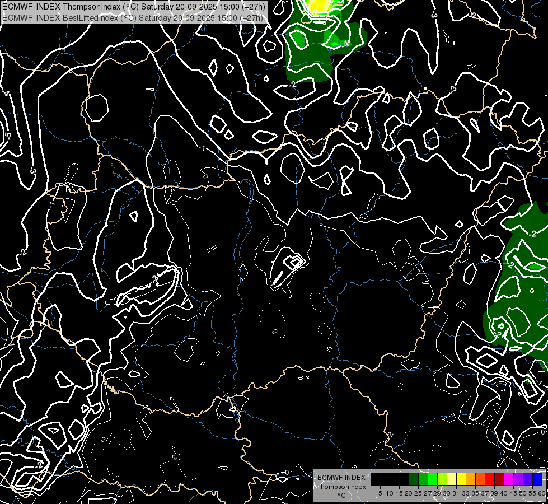548x504 pixels.
Task: Select the bright green 27-29 legend swatch
Action: pyautogui.click(x=432, y=479)
